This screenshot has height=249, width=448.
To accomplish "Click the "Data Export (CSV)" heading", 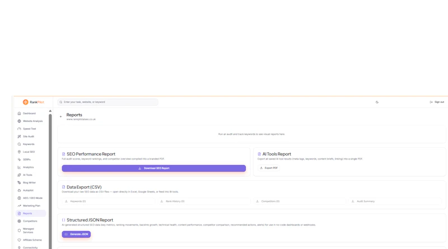I will (84, 187).
